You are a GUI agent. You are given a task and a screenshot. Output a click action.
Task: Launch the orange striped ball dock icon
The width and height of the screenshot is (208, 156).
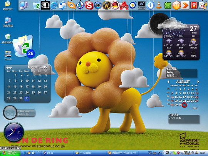click(176, 5)
